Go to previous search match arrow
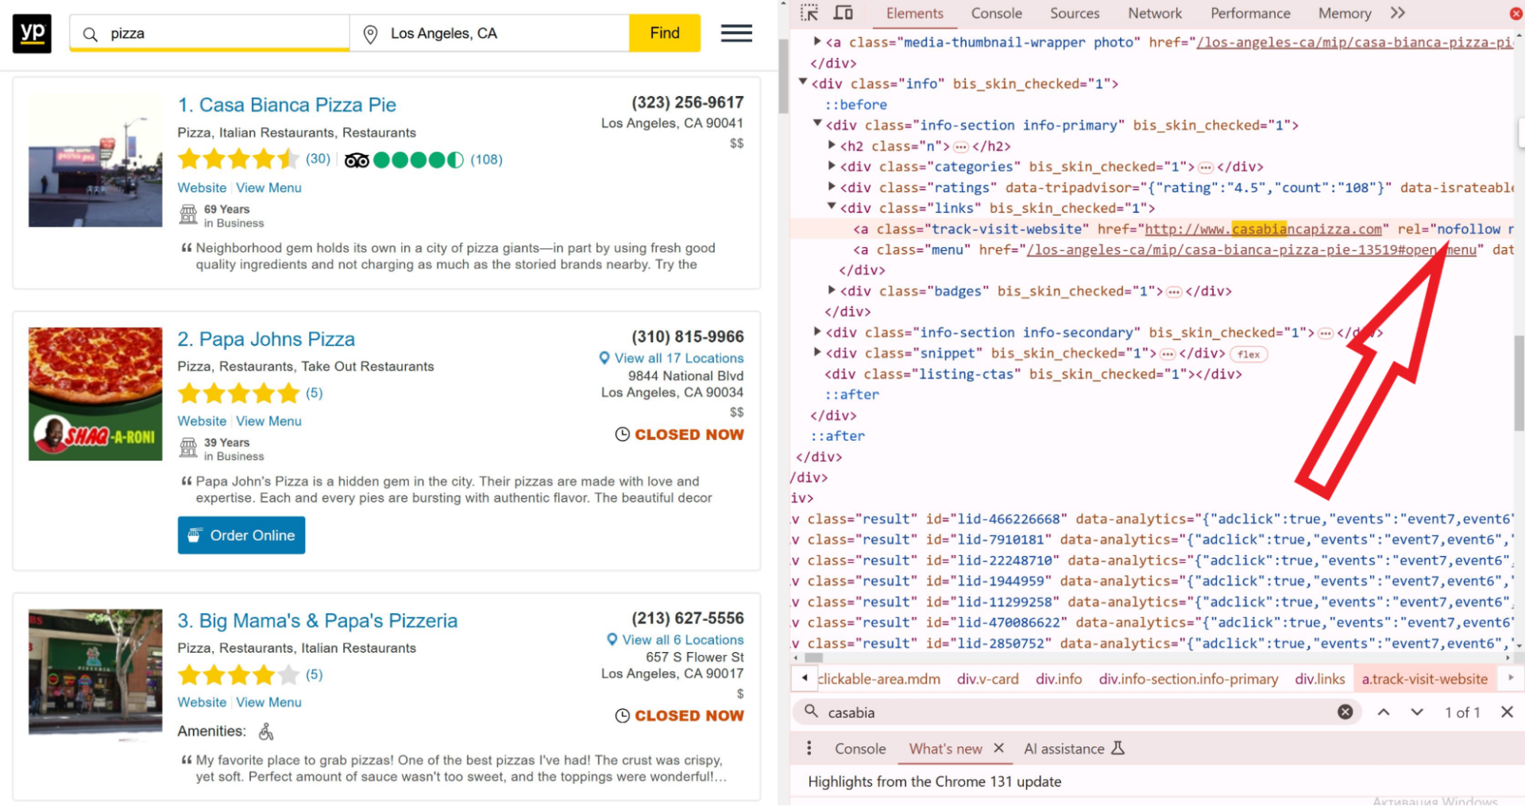The image size is (1525, 806). pyautogui.click(x=1384, y=712)
